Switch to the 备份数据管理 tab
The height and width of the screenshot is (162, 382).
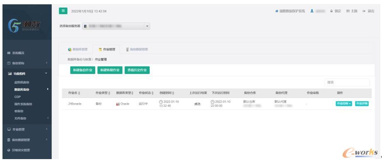coord(137,49)
